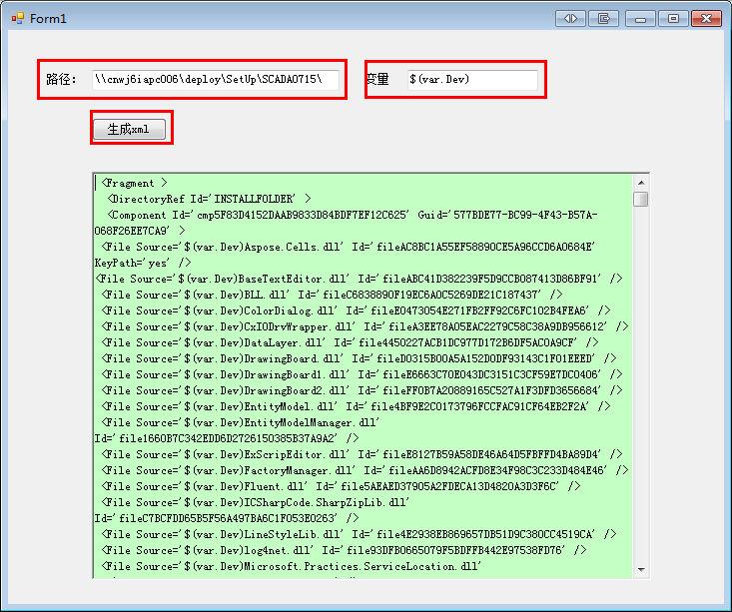This screenshot has height=612, width=732.
Task: Maximize the Form1 window
Action: pos(673,19)
